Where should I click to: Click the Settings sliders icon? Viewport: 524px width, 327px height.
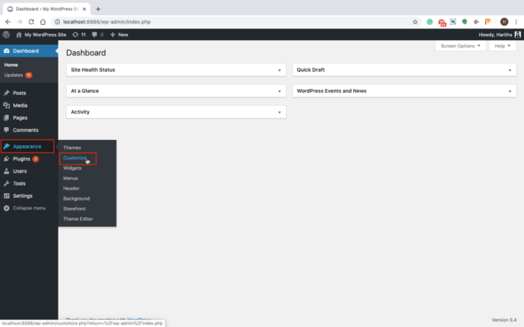click(6, 196)
